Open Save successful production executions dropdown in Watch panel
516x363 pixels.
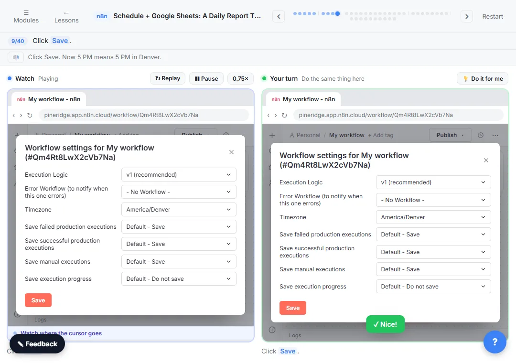point(179,244)
